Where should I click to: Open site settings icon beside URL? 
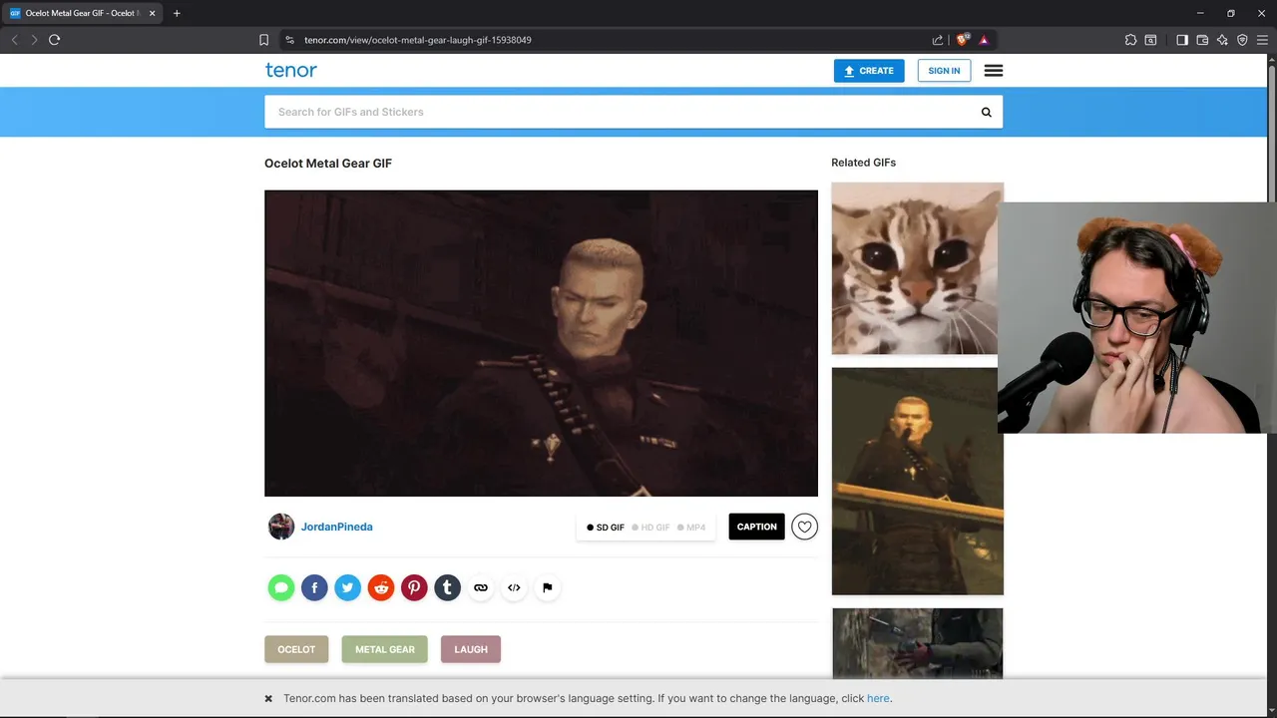coord(289,40)
